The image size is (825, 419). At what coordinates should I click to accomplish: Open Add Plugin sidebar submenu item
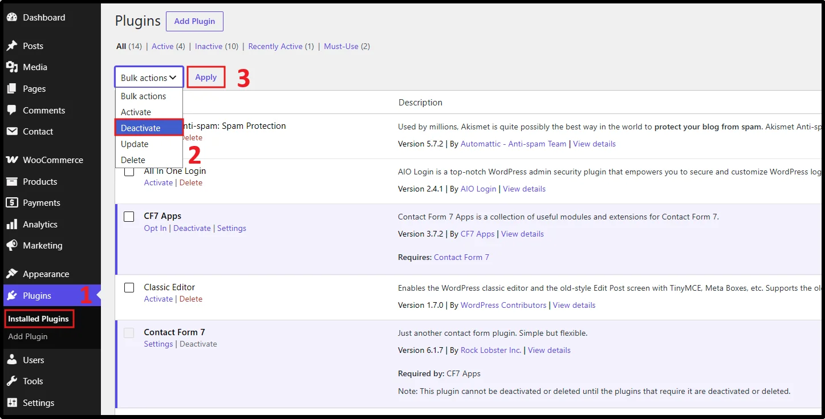pos(28,337)
